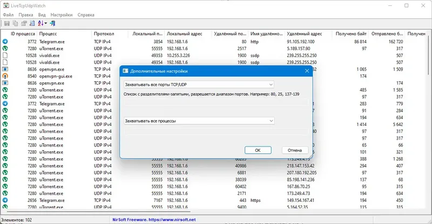The image size is (432, 224).
Task: Select remote address 85.198.141.236
Action: point(301,179)
